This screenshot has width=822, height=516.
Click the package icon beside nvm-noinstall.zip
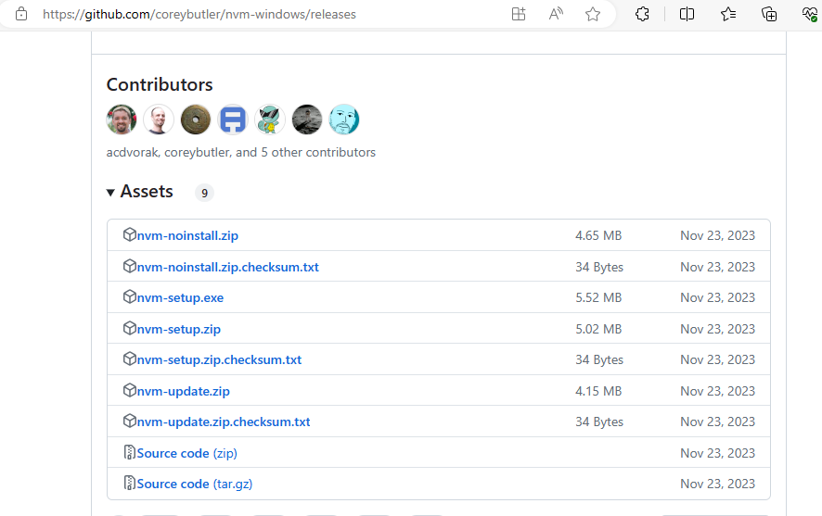click(130, 234)
